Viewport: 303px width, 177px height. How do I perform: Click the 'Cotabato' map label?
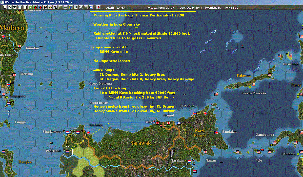coord(288,154)
